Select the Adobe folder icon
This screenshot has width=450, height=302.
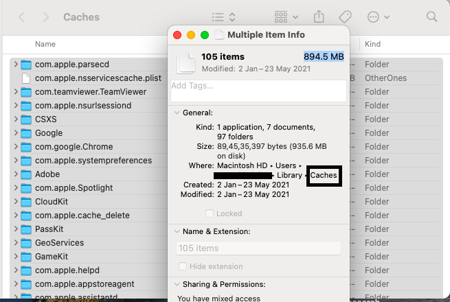coord(26,174)
